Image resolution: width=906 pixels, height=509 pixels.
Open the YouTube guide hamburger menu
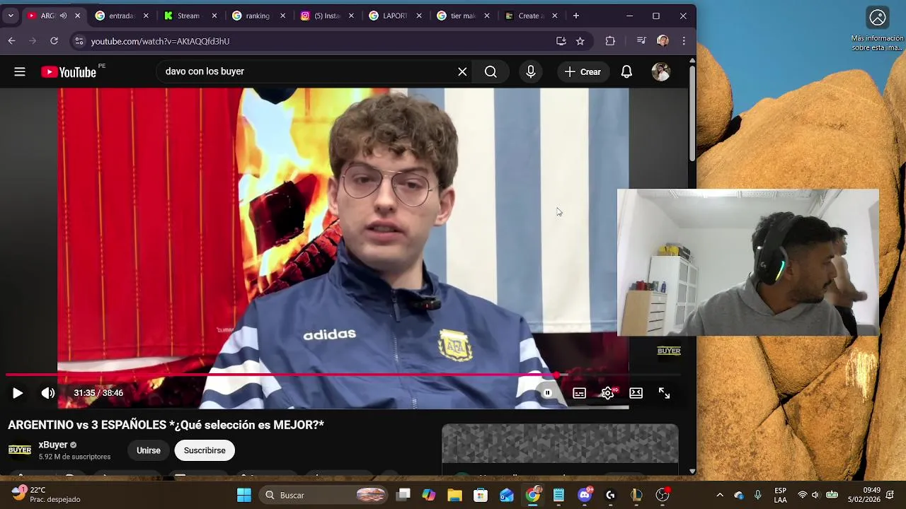click(x=20, y=71)
